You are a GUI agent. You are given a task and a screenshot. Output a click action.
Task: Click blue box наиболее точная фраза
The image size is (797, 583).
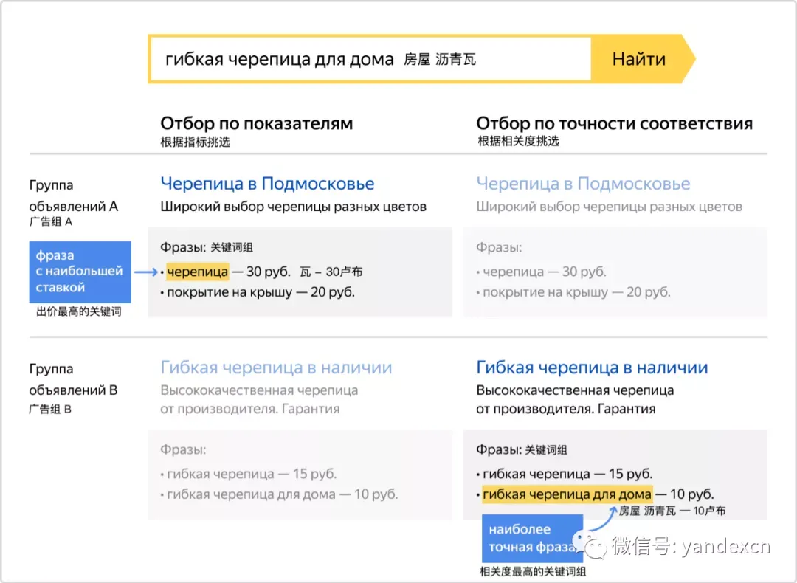pos(532,538)
